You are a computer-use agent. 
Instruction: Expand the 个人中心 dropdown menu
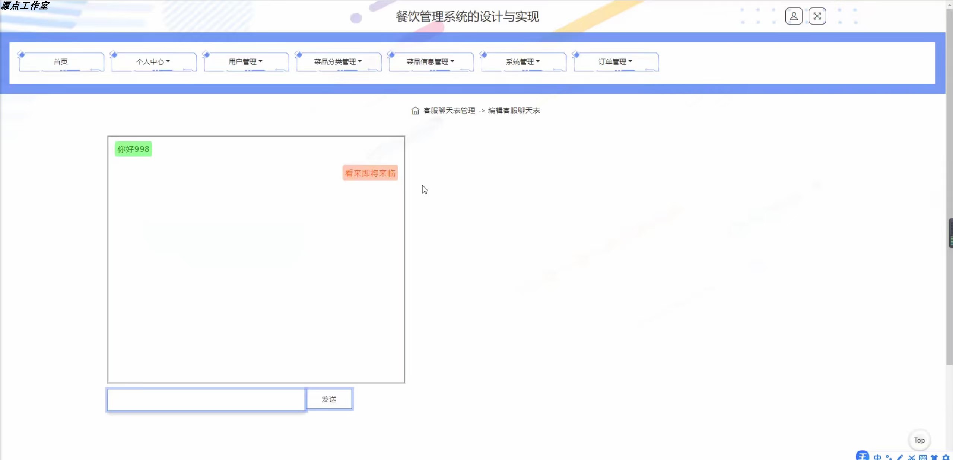[x=152, y=61]
